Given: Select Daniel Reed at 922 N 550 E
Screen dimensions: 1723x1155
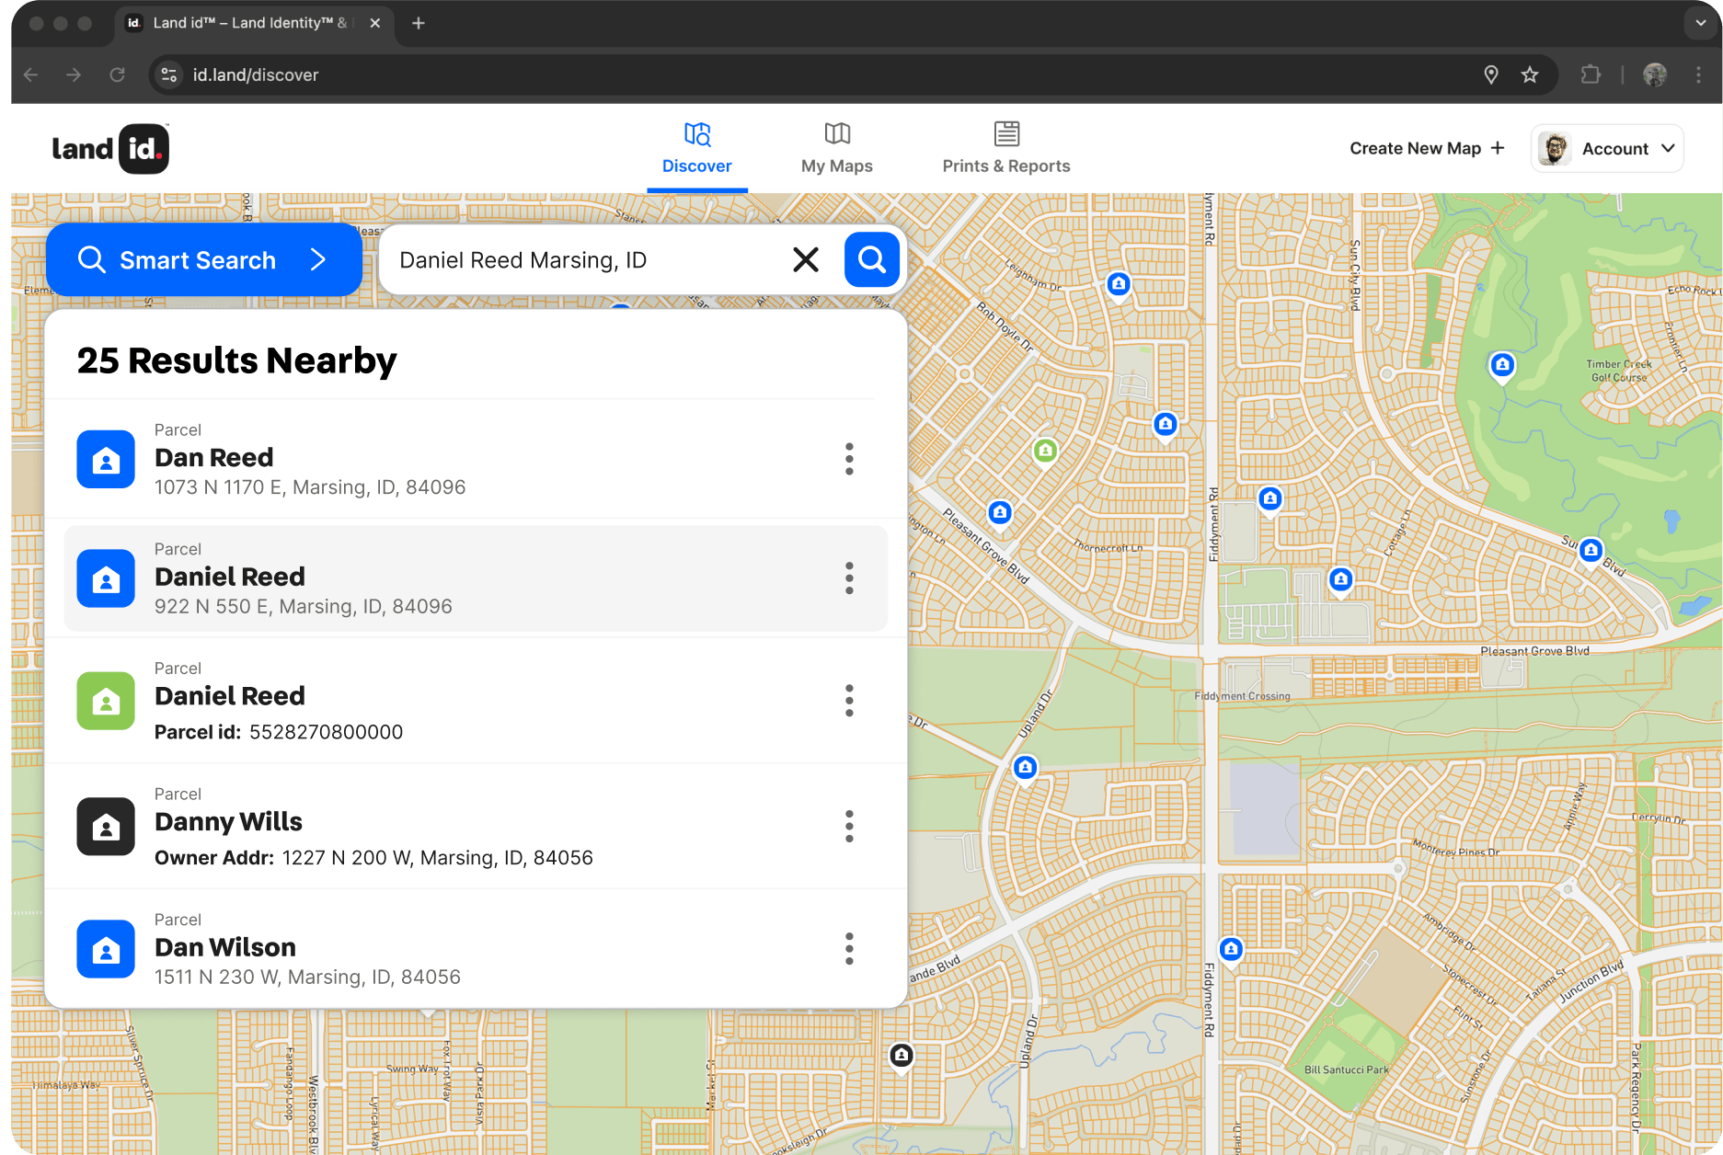Looking at the screenshot, I should click(x=476, y=578).
